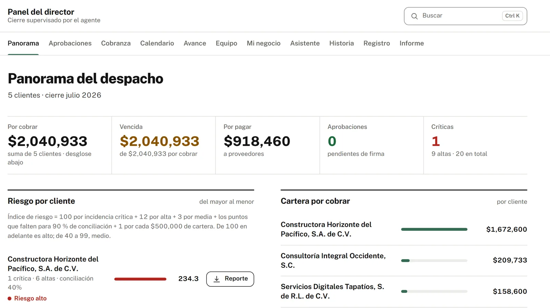Open the Panorama tab
The height and width of the screenshot is (308, 550).
point(23,43)
